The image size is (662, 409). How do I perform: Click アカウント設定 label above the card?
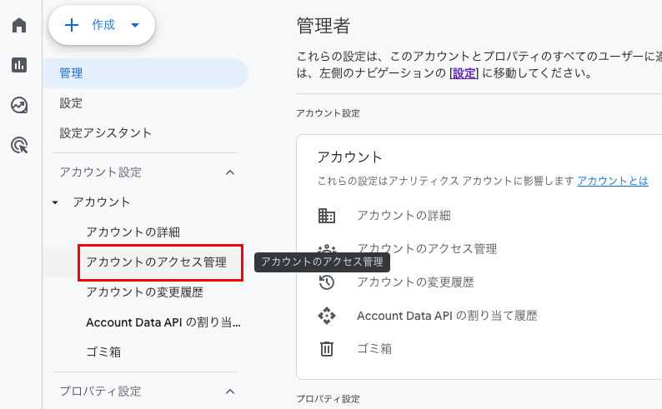tap(328, 113)
